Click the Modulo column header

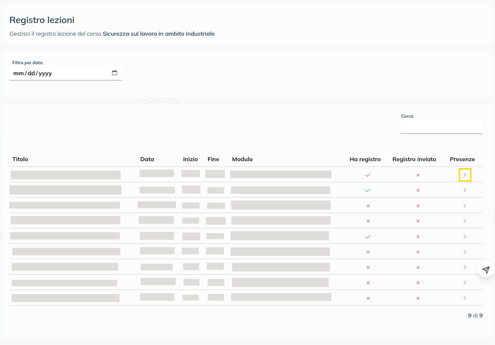pos(242,159)
